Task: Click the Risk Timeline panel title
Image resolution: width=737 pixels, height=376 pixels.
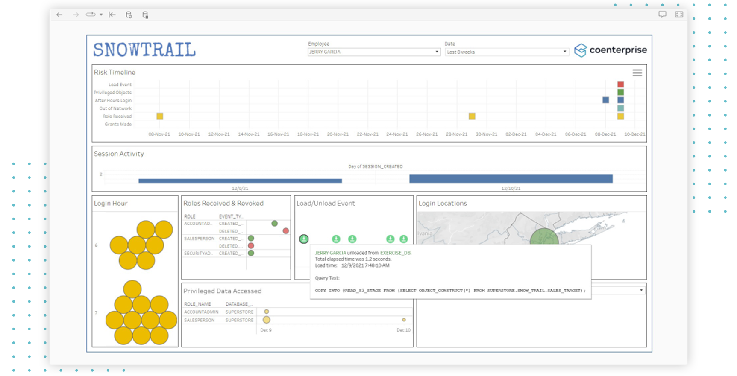Action: (115, 73)
